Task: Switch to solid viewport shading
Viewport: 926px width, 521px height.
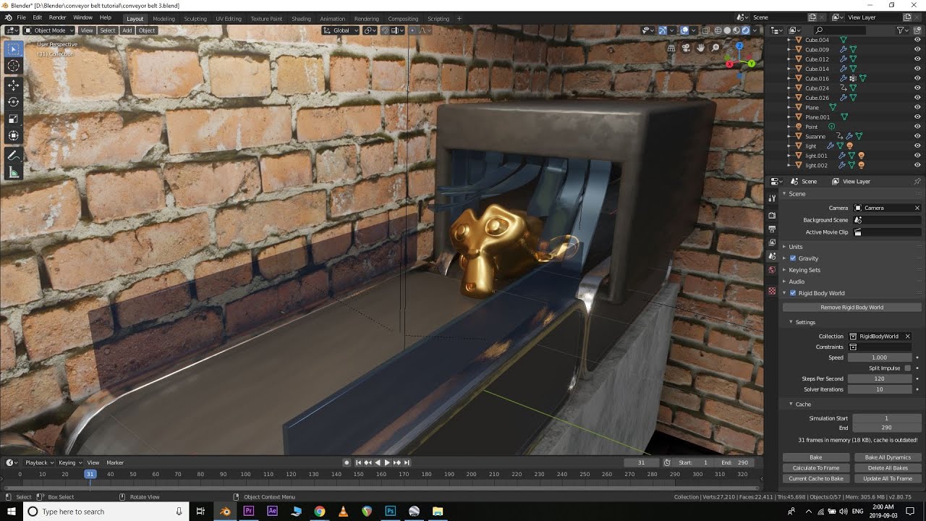Action: (727, 30)
